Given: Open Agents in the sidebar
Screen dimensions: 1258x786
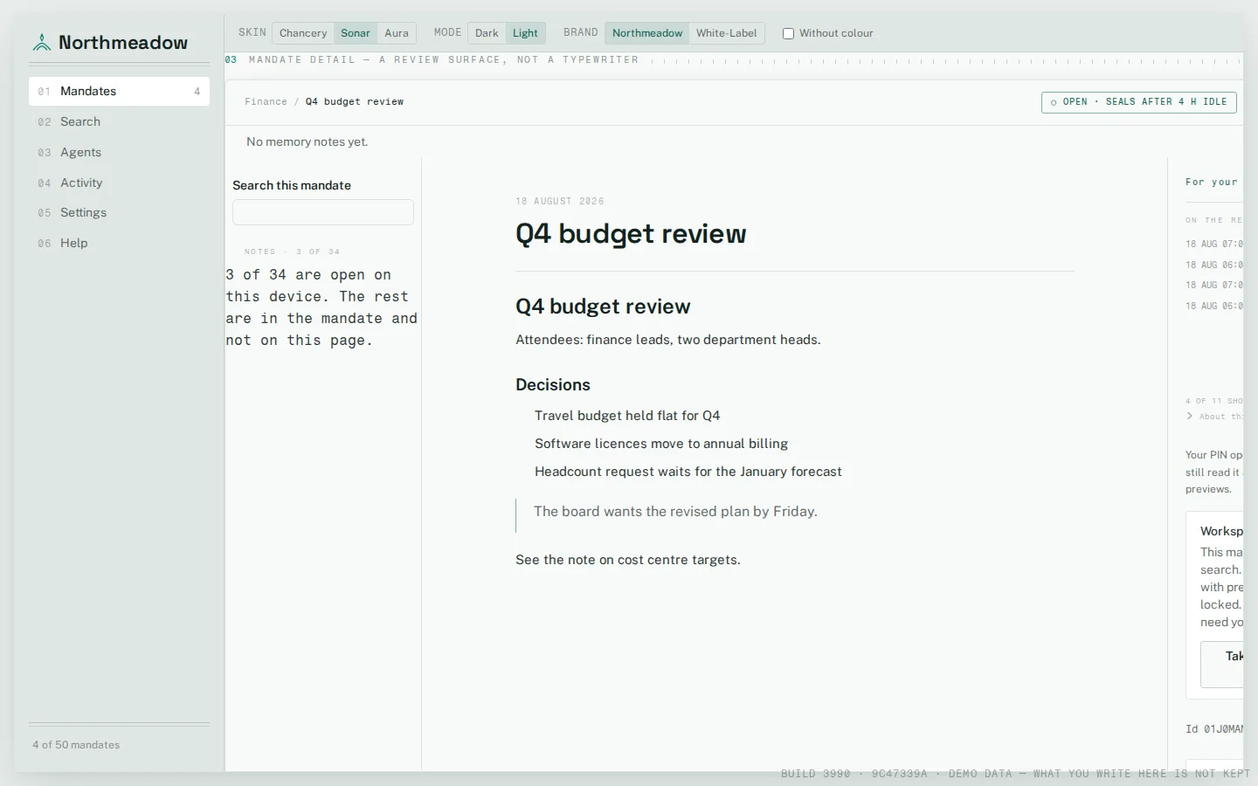Looking at the screenshot, I should pos(119,152).
